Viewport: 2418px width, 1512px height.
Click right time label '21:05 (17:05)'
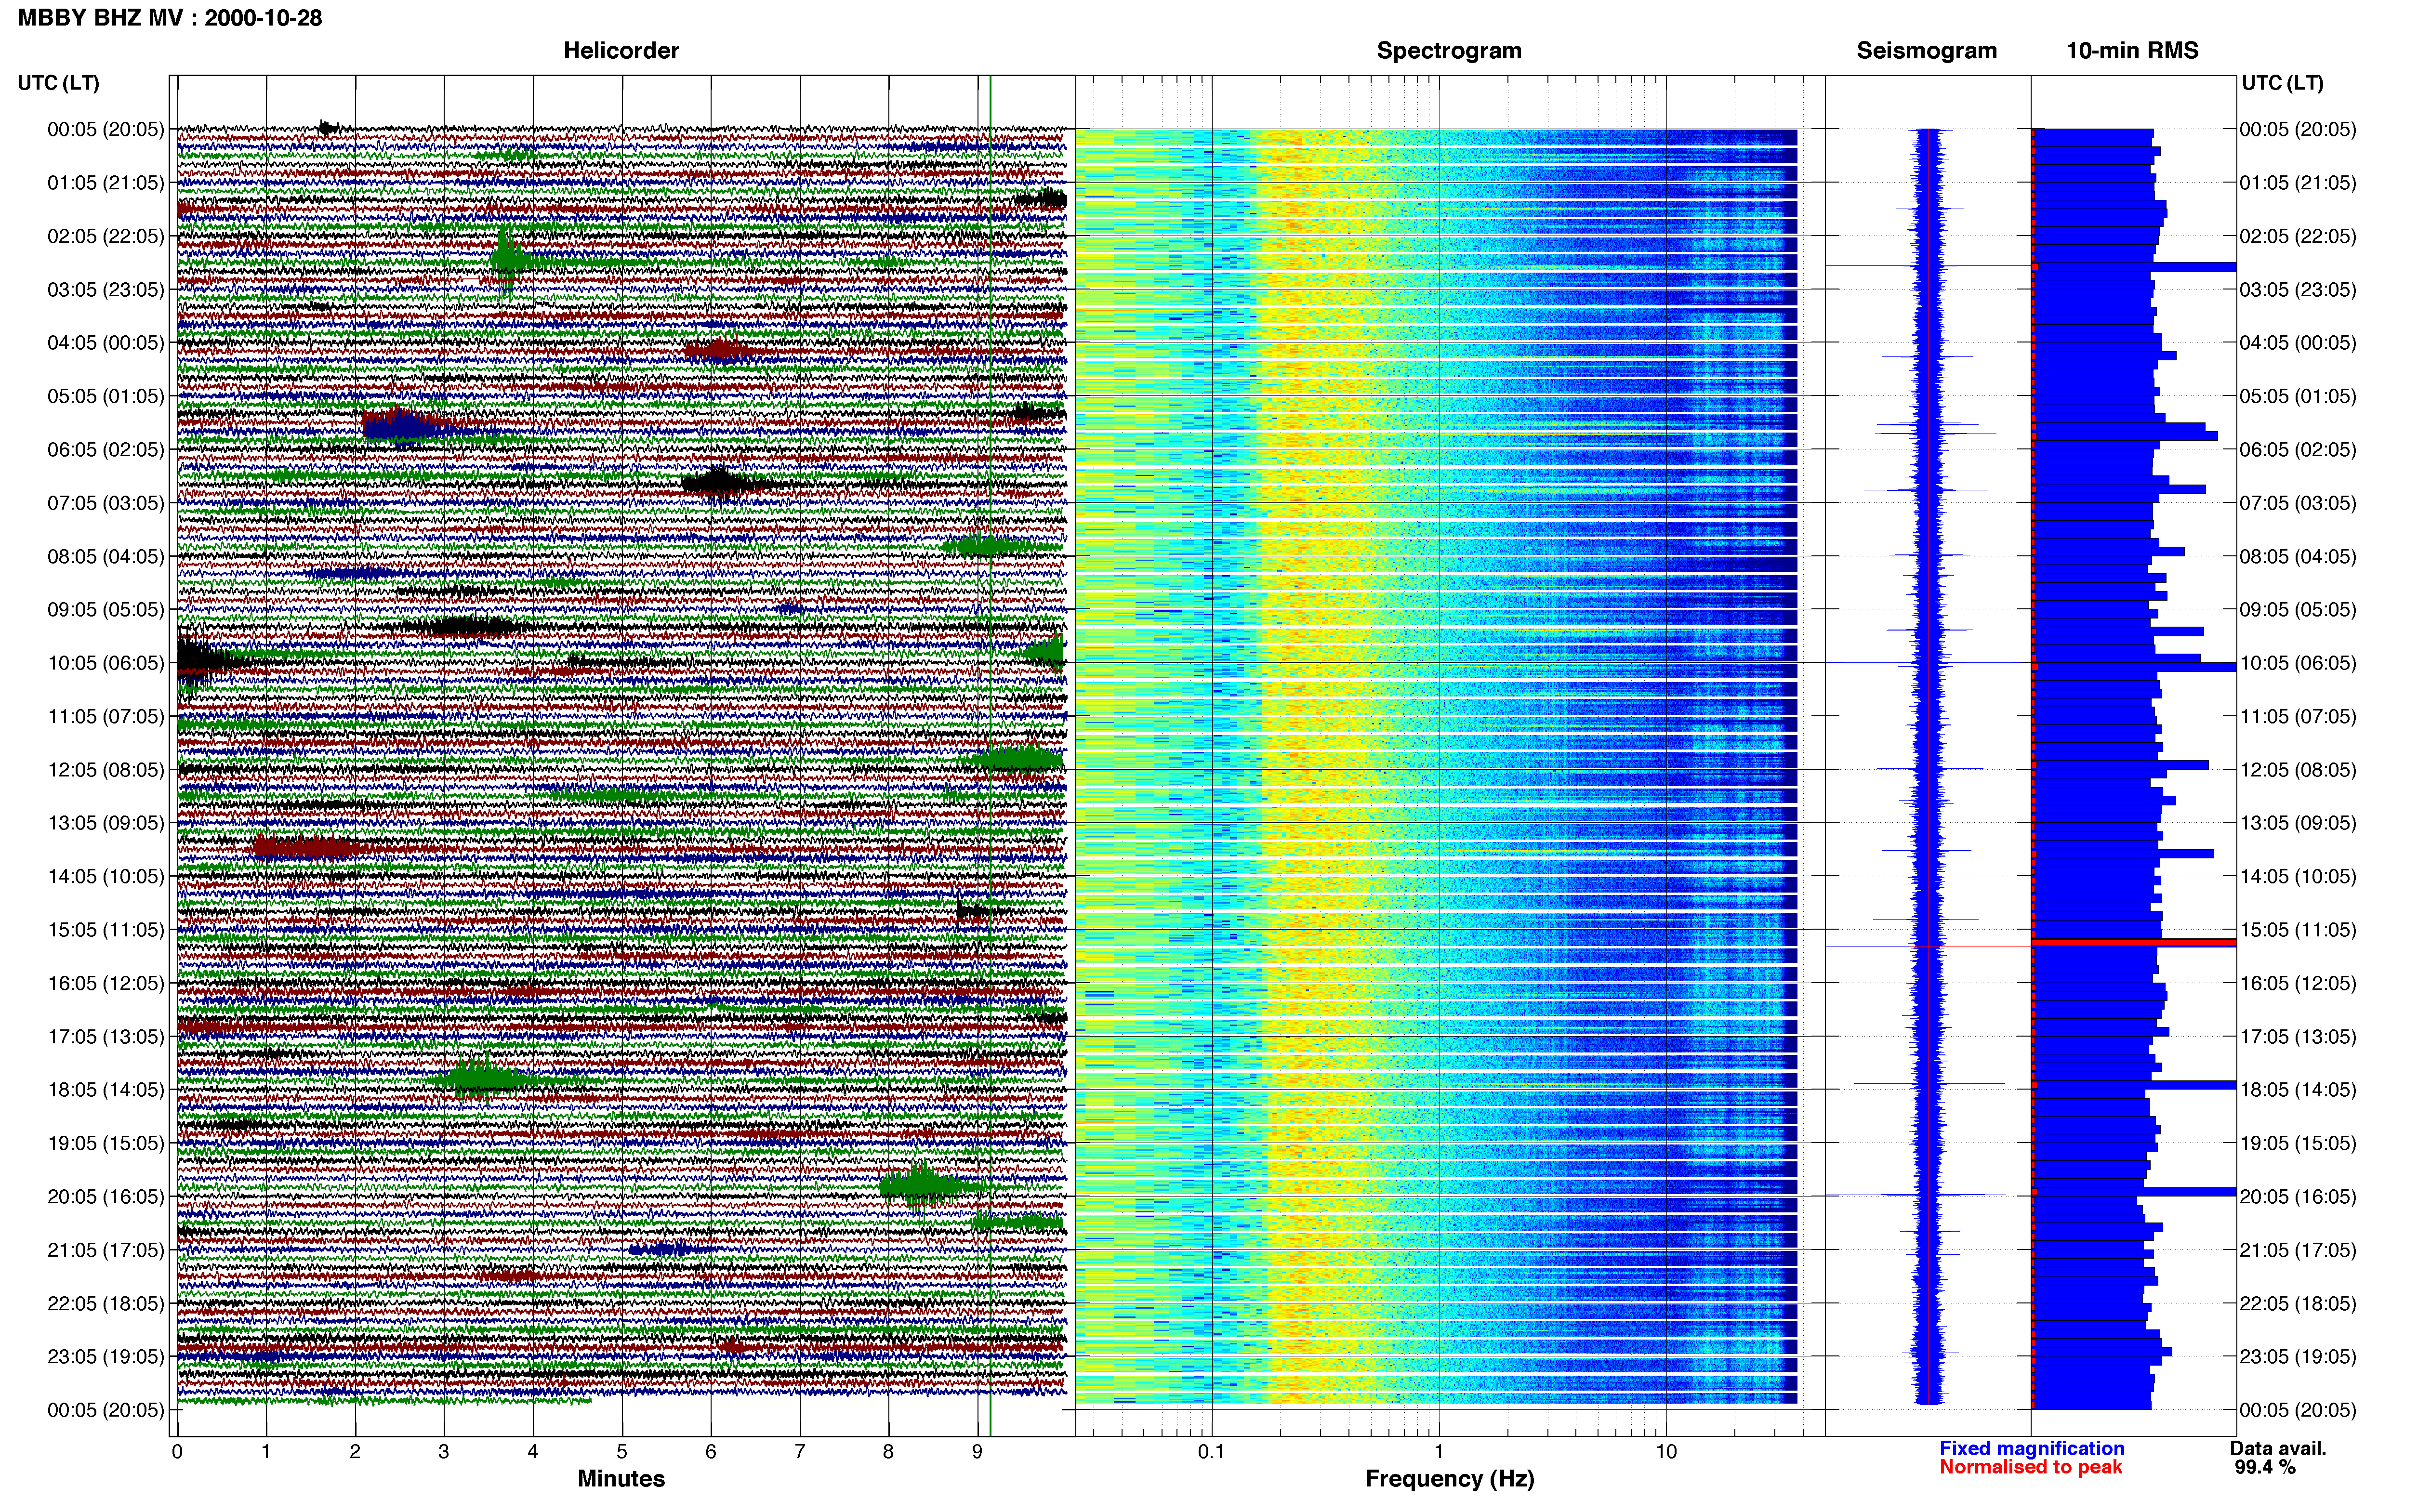click(x=2298, y=1250)
